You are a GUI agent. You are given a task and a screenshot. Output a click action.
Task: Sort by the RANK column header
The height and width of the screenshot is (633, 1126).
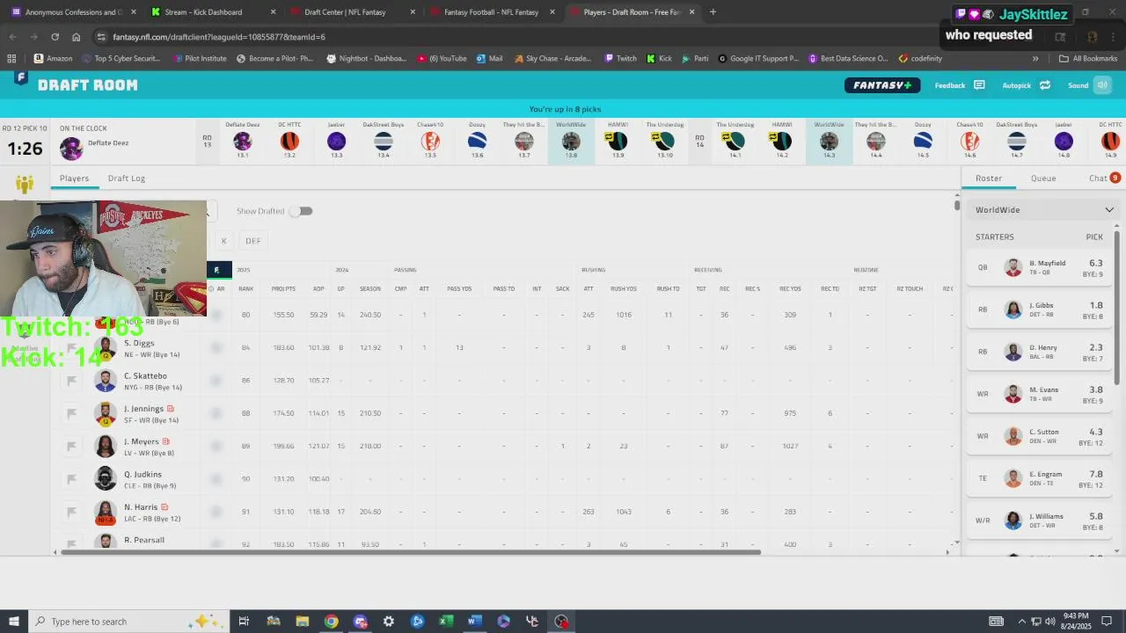point(245,289)
